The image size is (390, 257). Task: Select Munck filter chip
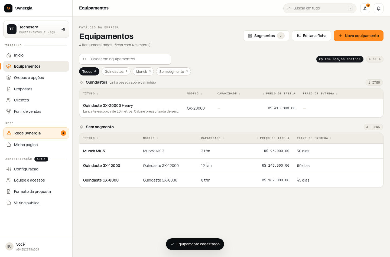[143, 71]
